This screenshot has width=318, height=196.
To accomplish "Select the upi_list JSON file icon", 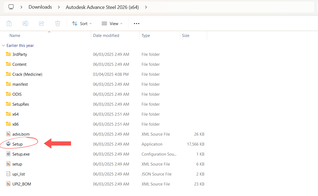I will (8, 174).
